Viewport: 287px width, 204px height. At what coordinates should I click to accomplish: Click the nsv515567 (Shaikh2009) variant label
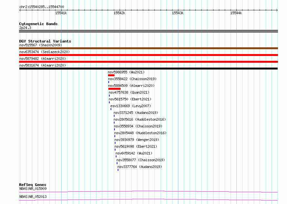(41, 45)
